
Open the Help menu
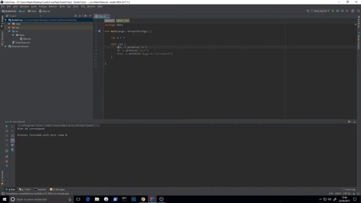point(100,6)
